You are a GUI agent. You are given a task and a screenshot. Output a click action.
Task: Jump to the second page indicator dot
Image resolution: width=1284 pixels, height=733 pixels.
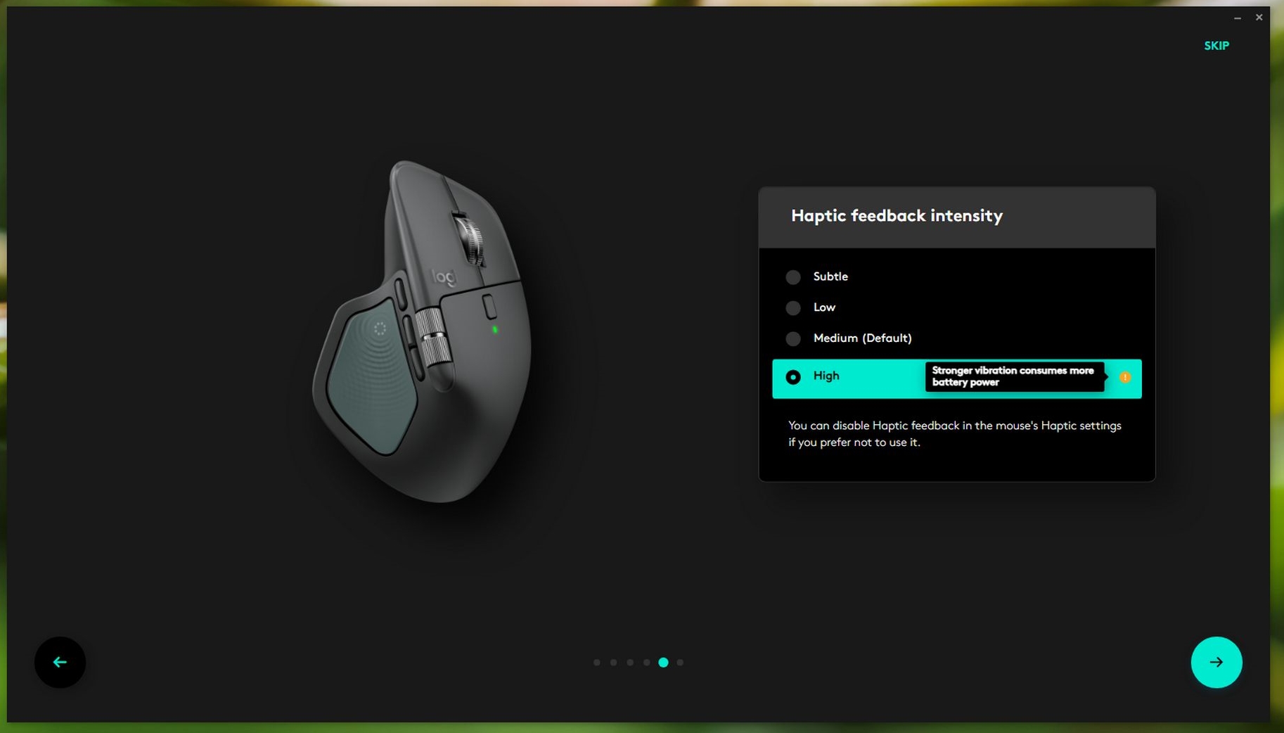(x=613, y=662)
